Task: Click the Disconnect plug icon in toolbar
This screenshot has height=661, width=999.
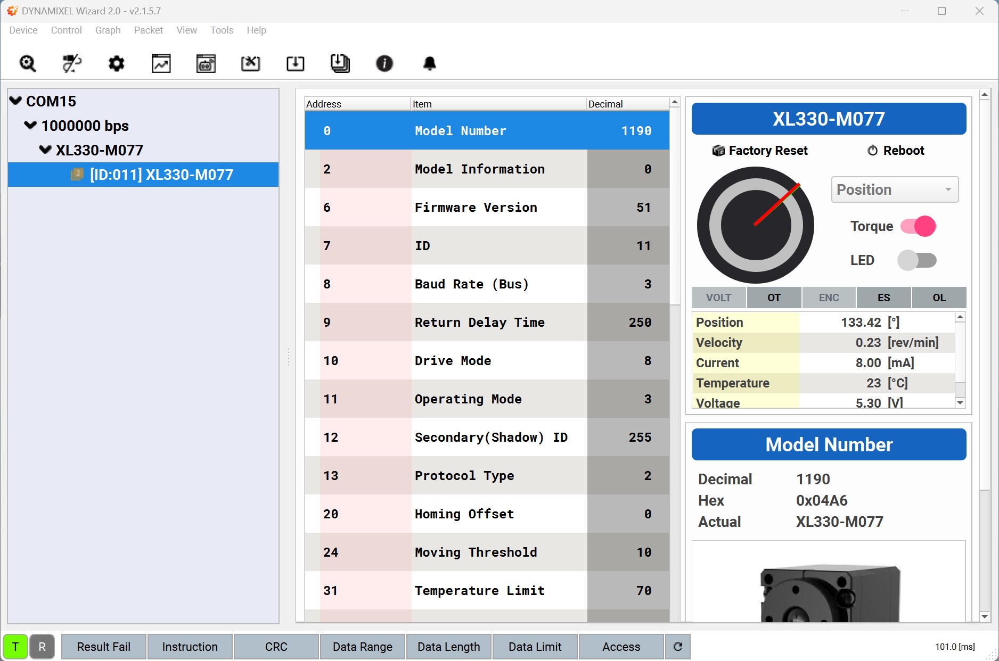Action: [72, 63]
